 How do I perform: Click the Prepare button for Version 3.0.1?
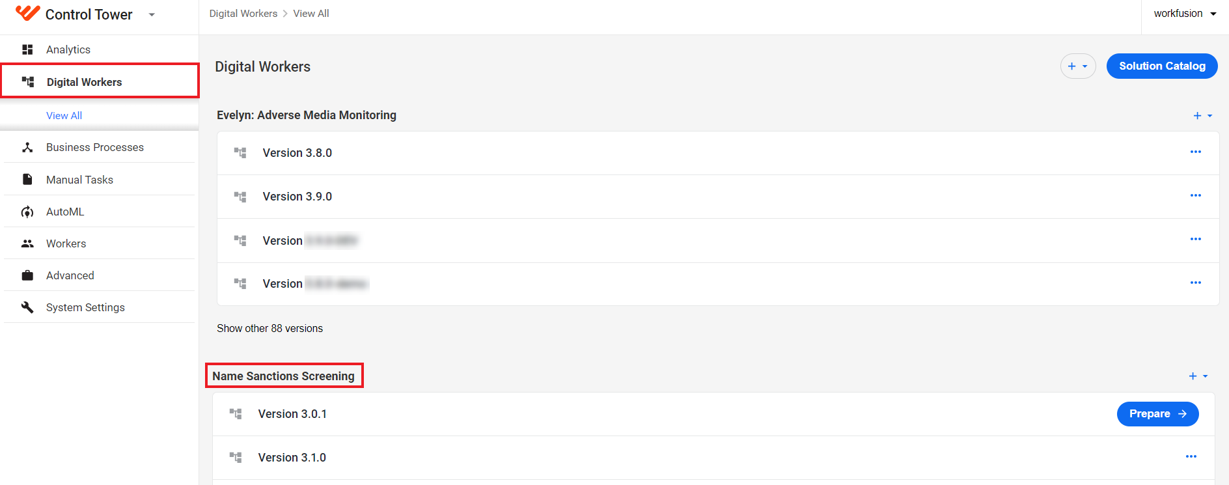coord(1157,414)
